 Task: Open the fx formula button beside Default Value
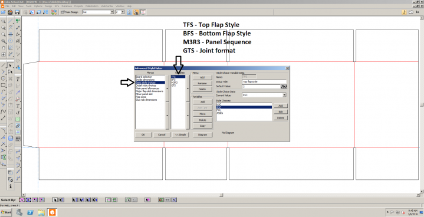[284, 87]
